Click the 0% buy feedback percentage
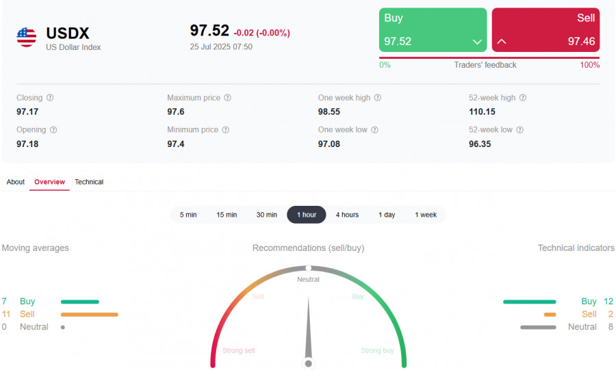Viewport: 616px width, 370px height. pyautogui.click(x=385, y=65)
